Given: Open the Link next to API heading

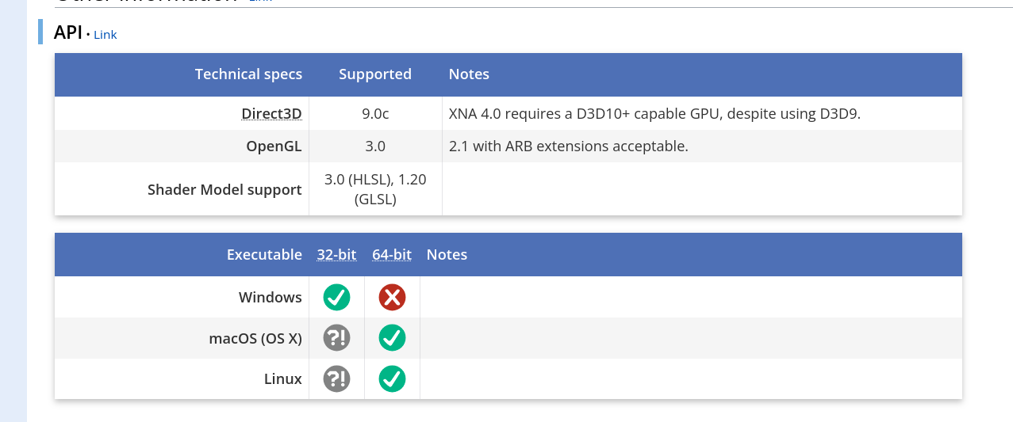Looking at the screenshot, I should coord(106,35).
